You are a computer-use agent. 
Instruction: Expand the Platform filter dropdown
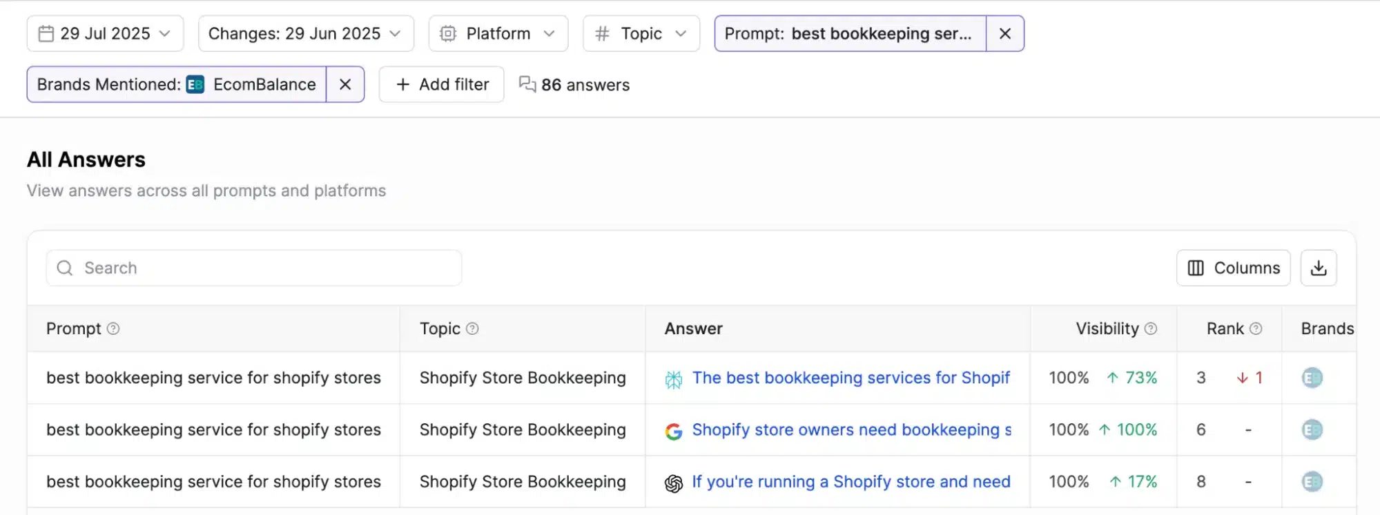[x=498, y=33]
